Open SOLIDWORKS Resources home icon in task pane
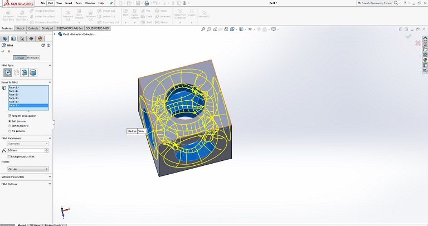Screen dimensions: 428x226 [425, 38]
